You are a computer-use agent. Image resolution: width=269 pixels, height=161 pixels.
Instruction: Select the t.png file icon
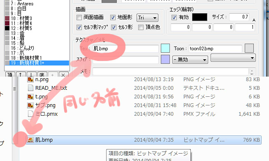coord(30,97)
